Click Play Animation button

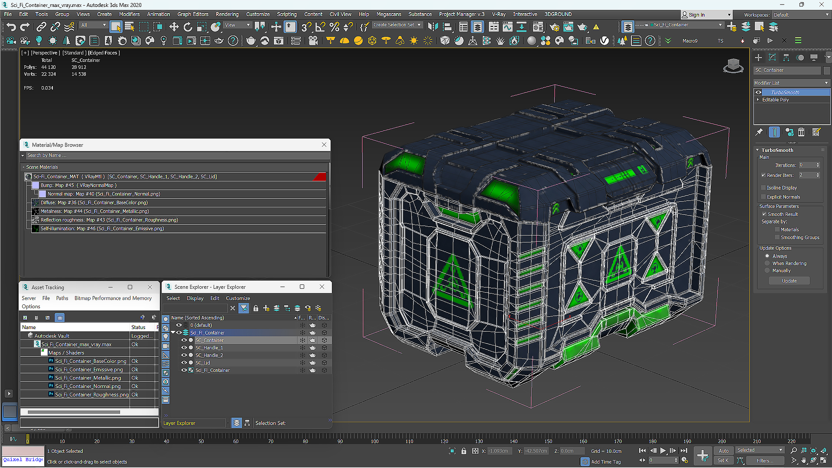663,451
